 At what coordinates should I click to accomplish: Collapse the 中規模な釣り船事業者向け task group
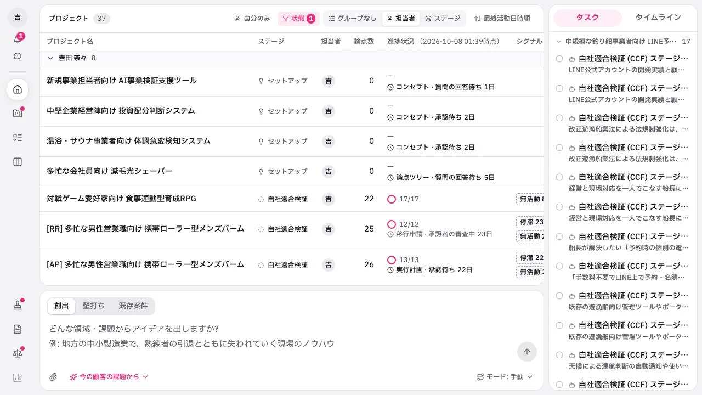559,42
